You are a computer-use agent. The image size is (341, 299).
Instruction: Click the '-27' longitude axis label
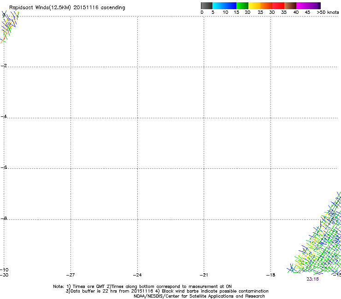point(71,275)
